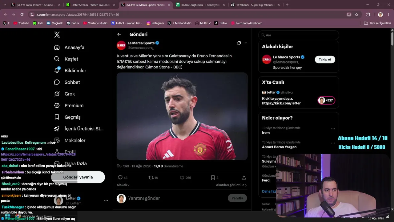The image size is (394, 222).
Task: Open the Multi TV bookmark
Action: pyautogui.click(x=203, y=23)
